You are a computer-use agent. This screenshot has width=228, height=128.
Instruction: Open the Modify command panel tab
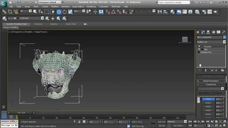click(203, 32)
